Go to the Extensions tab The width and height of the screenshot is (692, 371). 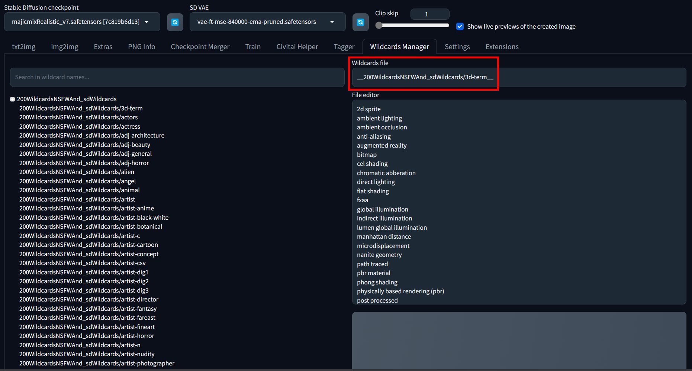[502, 46]
